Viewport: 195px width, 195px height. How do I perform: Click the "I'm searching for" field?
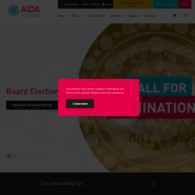pos(94,183)
